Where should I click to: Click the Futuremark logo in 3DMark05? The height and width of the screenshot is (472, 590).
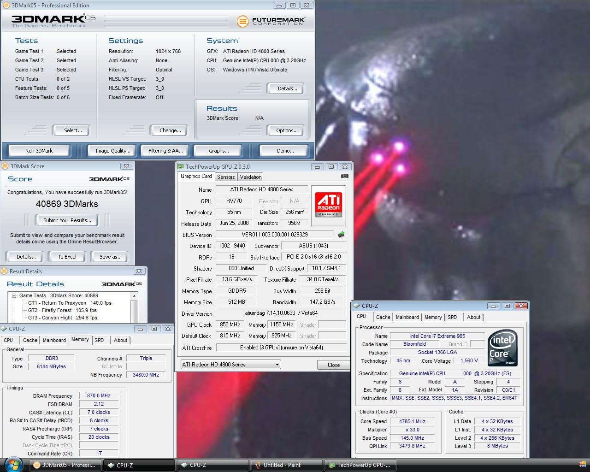pyautogui.click(x=271, y=21)
